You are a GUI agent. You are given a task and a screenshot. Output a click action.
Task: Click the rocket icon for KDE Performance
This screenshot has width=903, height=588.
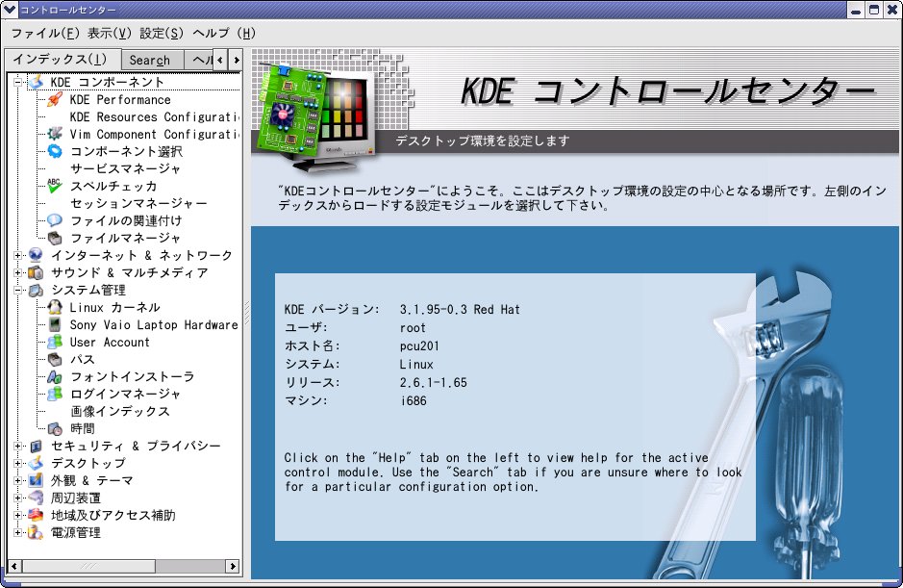[55, 100]
